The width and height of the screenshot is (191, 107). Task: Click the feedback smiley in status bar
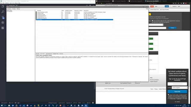coord(93,103)
